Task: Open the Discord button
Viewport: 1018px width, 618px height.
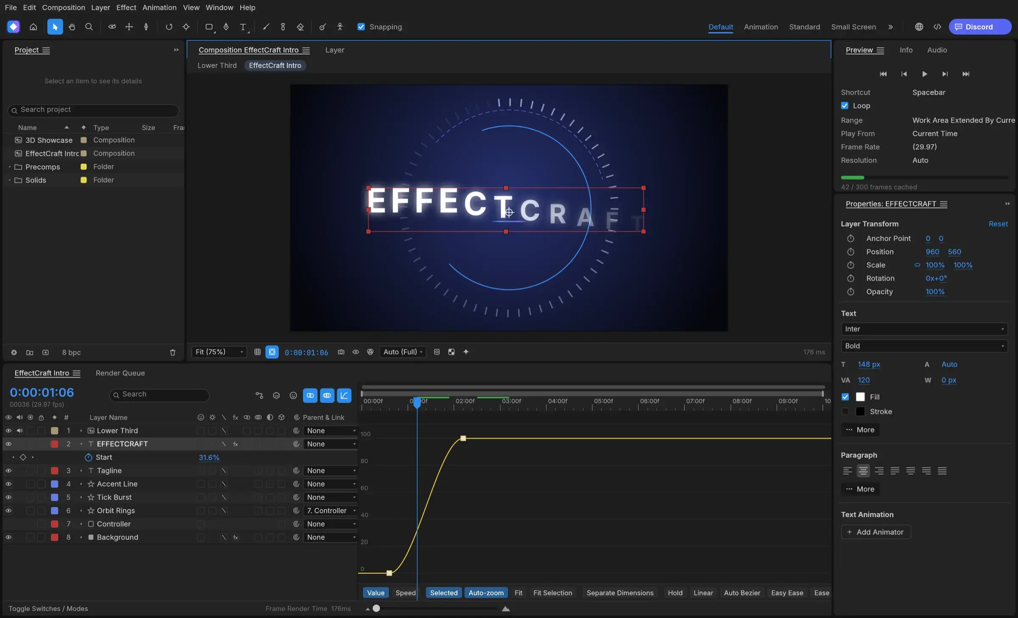Action: pyautogui.click(x=979, y=27)
